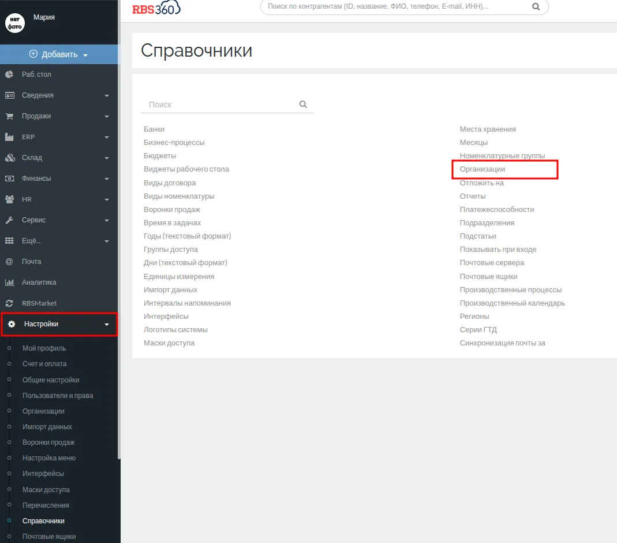Click the wrench icon beside Сервис
Viewport: 617px width, 543px height.
point(9,220)
